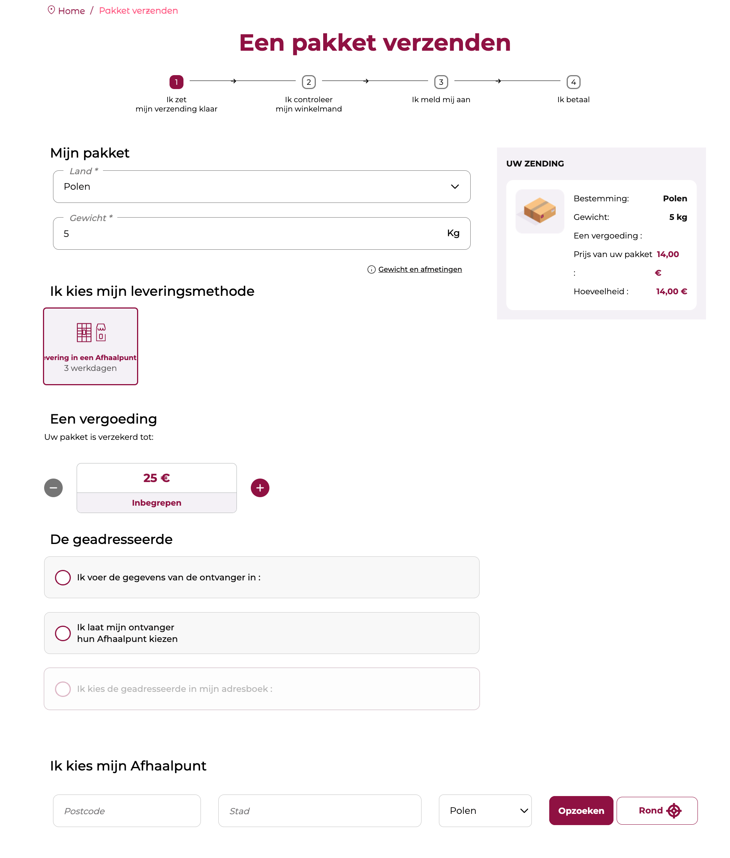
Task: Click the crosshair locate icon on Rond
Action: tap(674, 810)
